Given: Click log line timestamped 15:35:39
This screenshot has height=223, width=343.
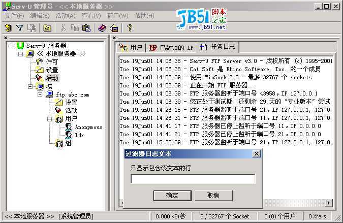Looking at the screenshot, I should (x=226, y=142).
